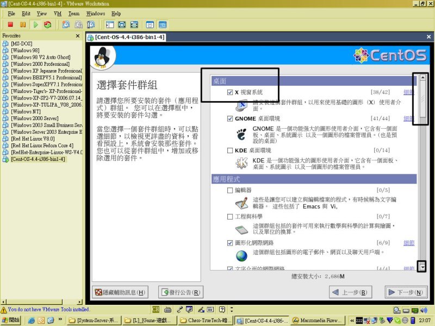The height and width of the screenshot is (326, 435).
Task: Open the File menu
Action: 11,14
